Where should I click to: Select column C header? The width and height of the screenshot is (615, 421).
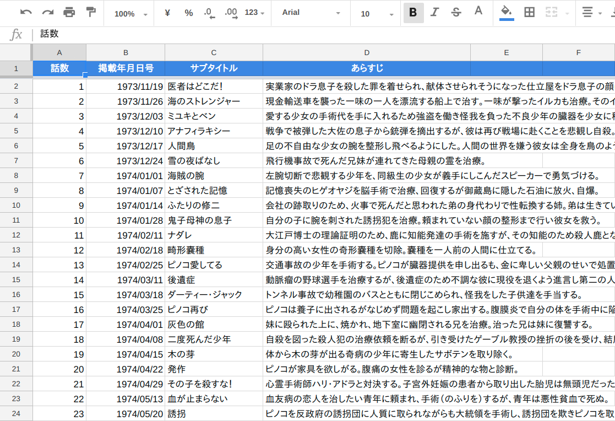point(214,53)
